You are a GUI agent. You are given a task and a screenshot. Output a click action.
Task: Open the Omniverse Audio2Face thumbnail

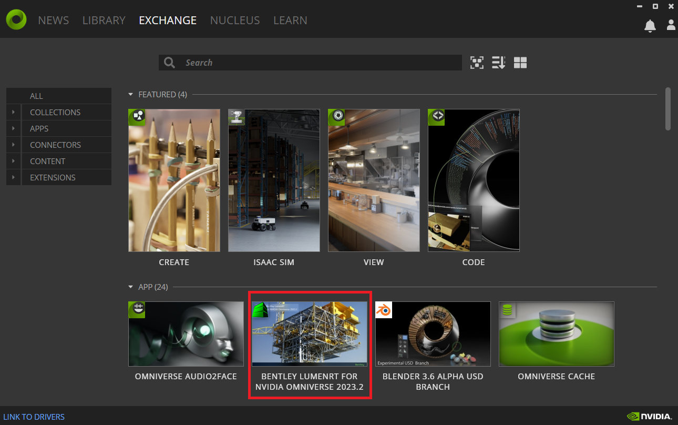(x=186, y=334)
